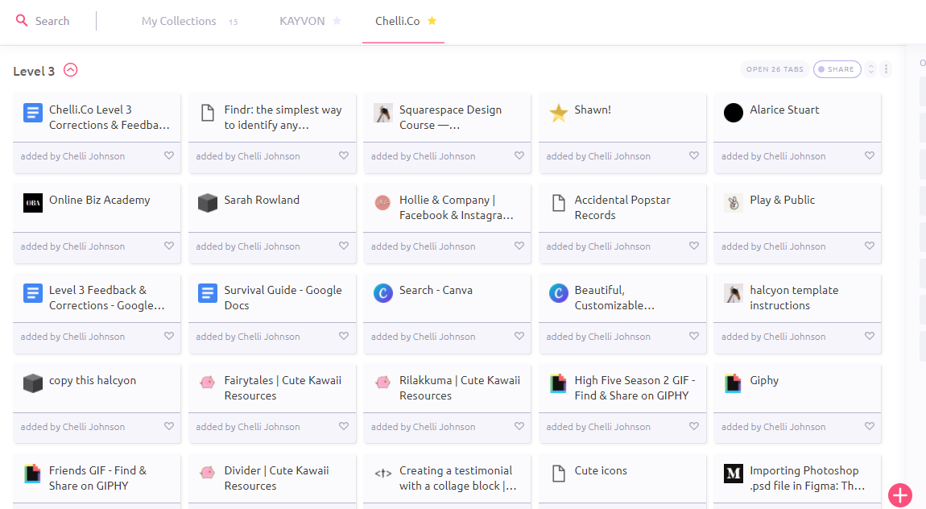Click the cube icon on Sarah Rowland card
926x509 pixels.
[x=207, y=202]
